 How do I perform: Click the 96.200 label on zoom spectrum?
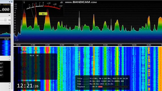tap(7, 39)
